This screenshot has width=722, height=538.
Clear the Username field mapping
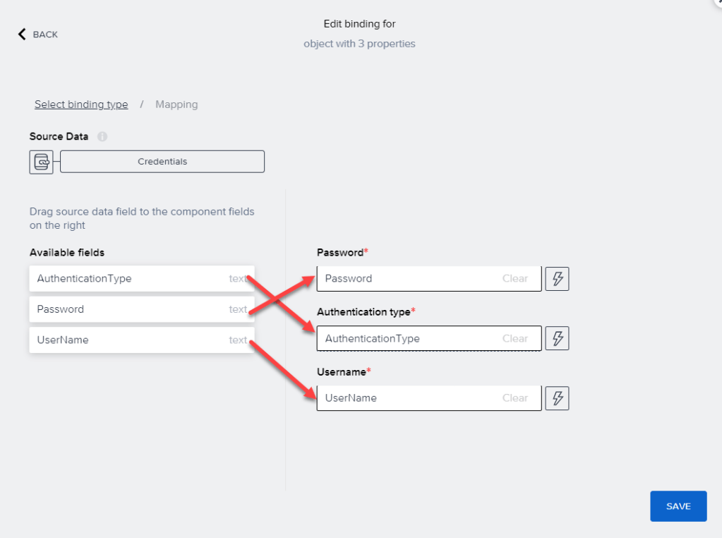(515, 398)
